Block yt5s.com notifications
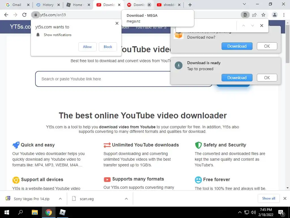The width and height of the screenshot is (290, 218). point(108,47)
